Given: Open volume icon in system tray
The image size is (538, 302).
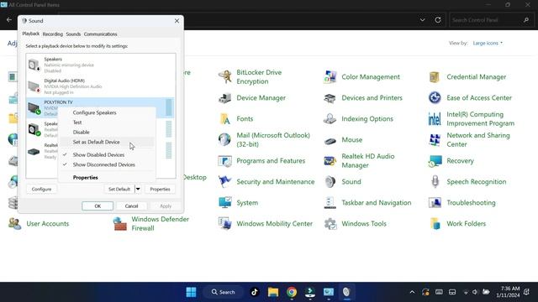Looking at the screenshot, I should (476, 292).
